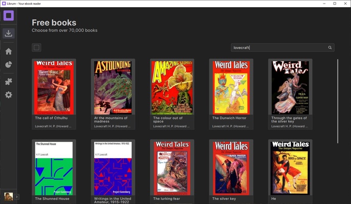Expand the sidebar with the arrow

click(x=17, y=196)
